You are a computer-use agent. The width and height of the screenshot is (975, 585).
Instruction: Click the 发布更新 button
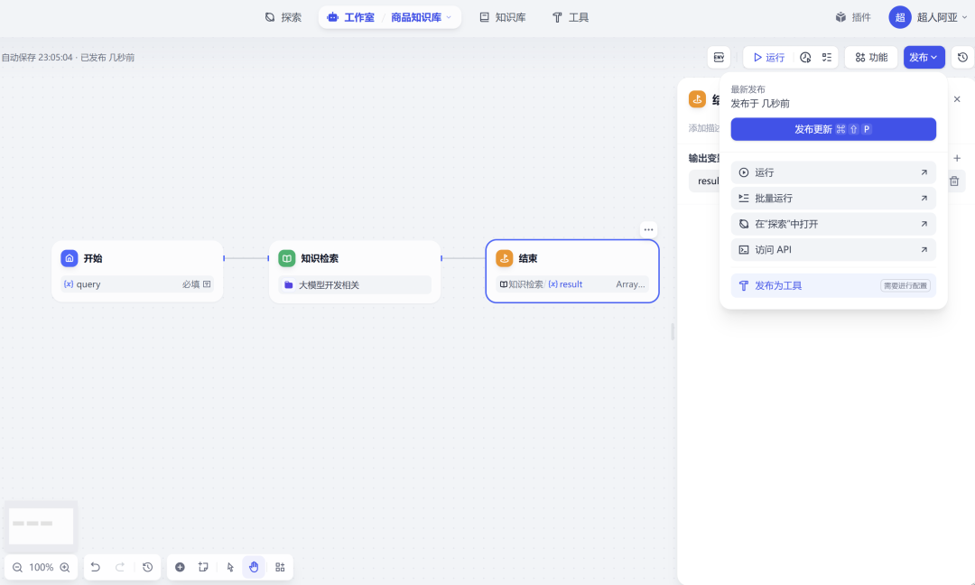[832, 129]
